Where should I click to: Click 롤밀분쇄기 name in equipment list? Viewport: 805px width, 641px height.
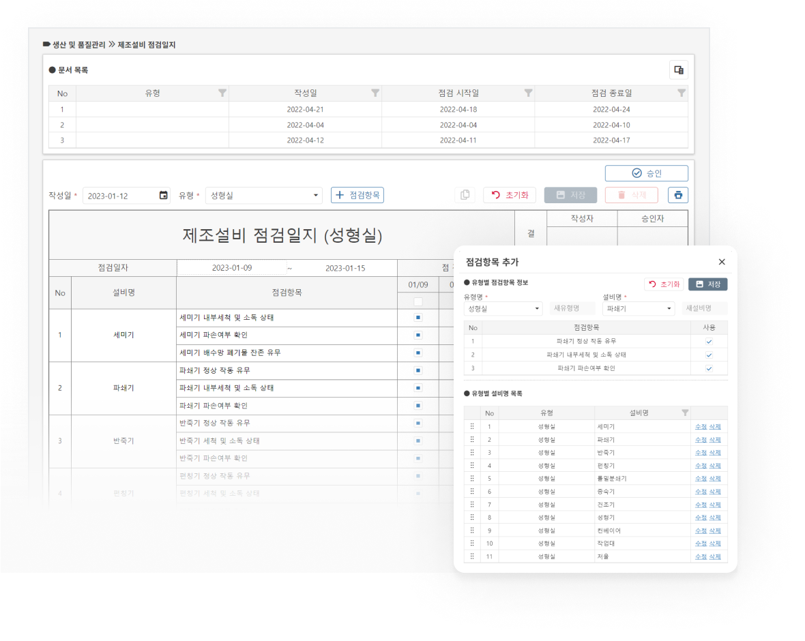(x=612, y=478)
